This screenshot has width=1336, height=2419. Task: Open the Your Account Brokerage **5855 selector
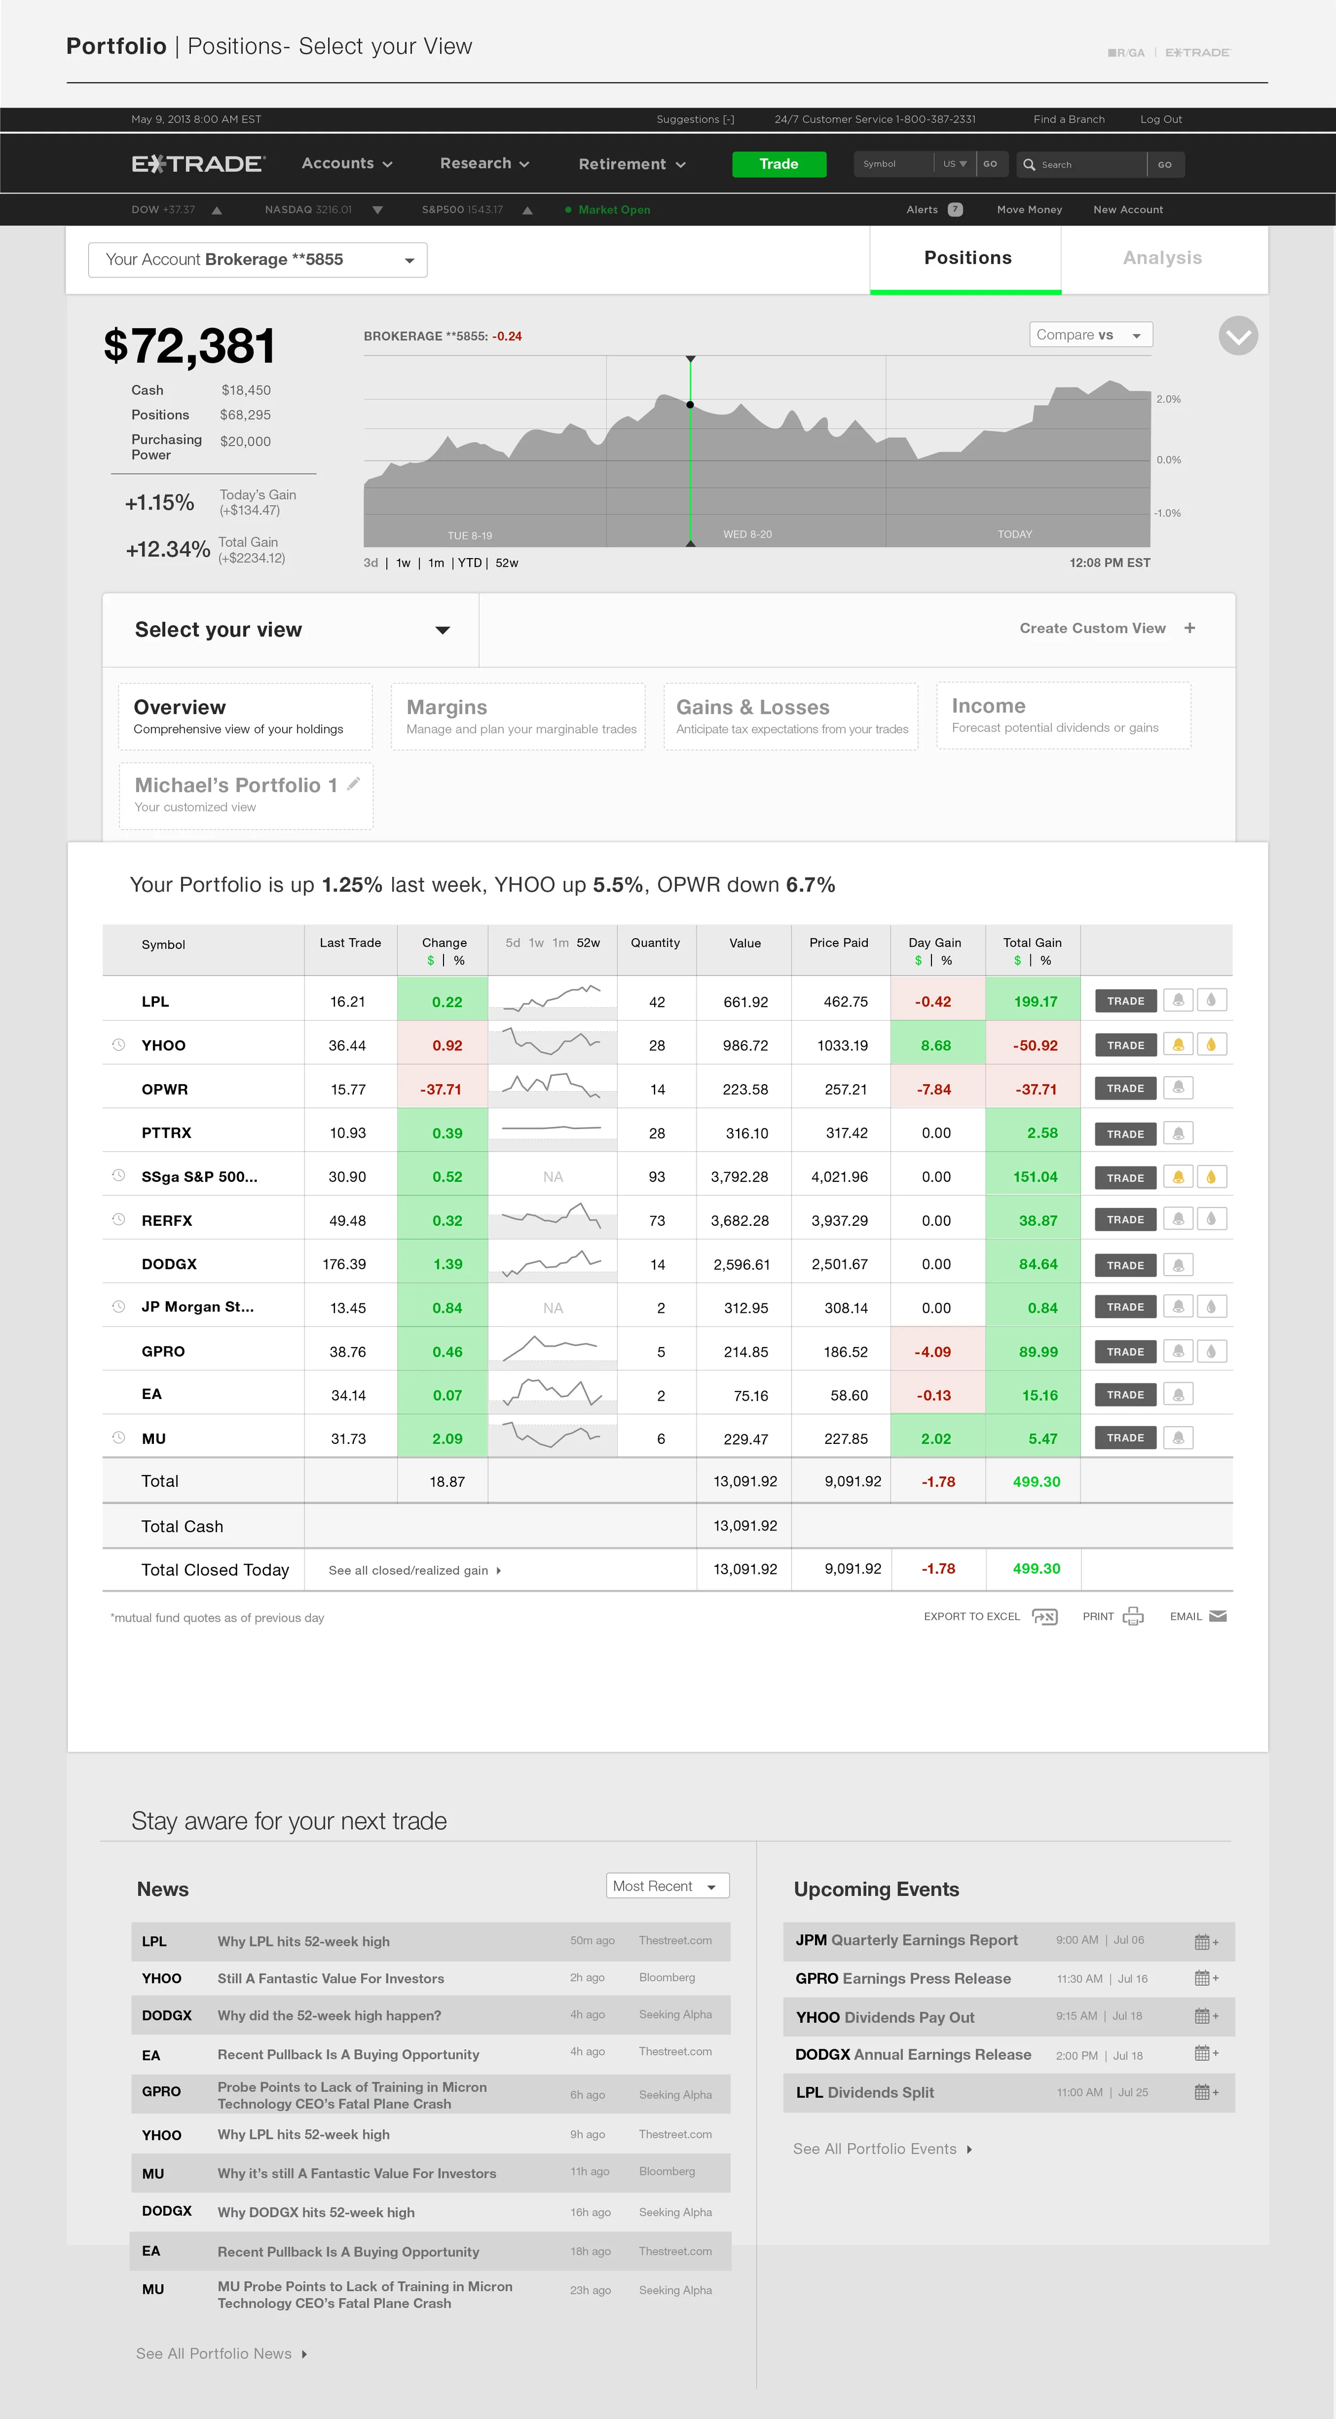coord(257,260)
